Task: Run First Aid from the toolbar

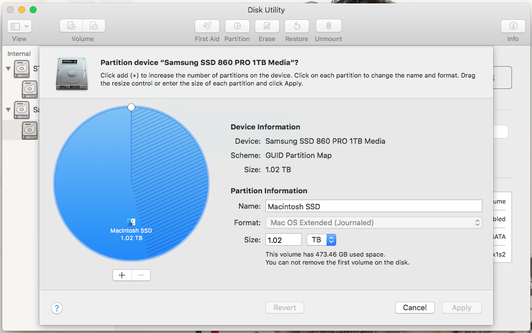Action: pyautogui.click(x=207, y=26)
